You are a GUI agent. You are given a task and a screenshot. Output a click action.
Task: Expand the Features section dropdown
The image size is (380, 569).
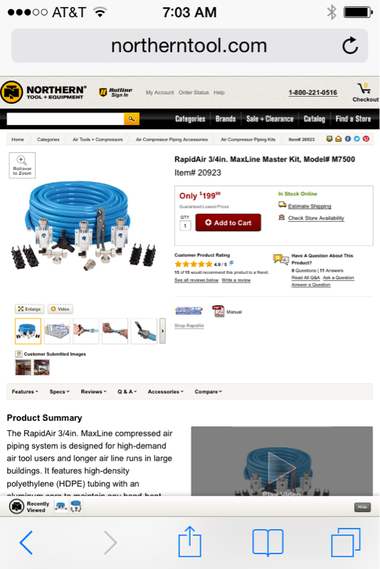point(25,392)
